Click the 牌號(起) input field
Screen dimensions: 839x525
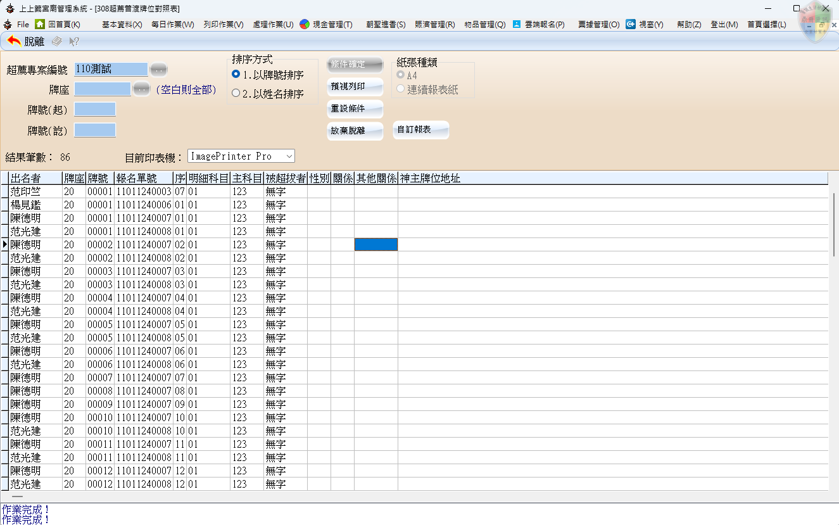[x=95, y=110]
